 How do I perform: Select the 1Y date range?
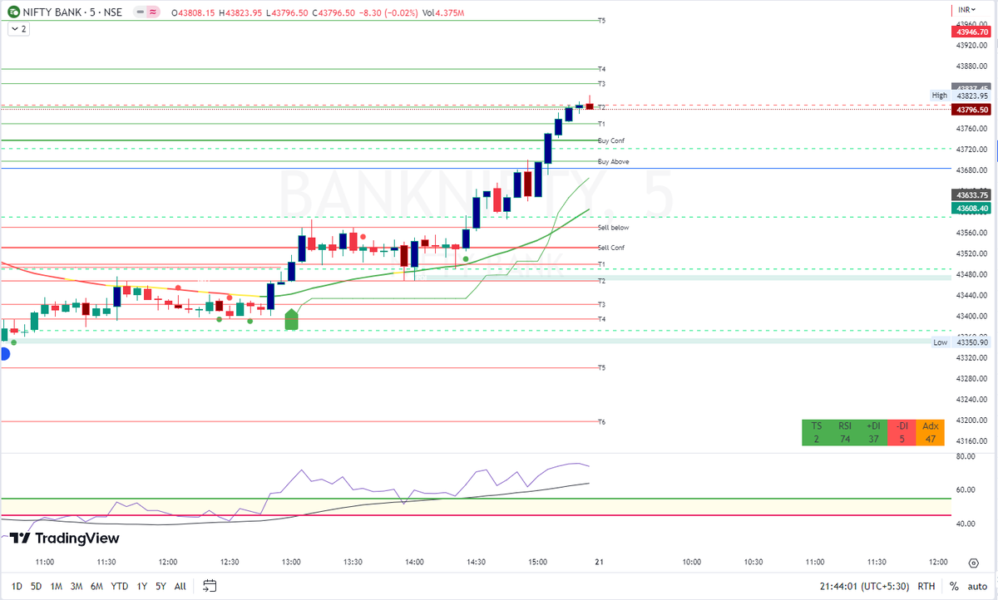pyautogui.click(x=141, y=586)
